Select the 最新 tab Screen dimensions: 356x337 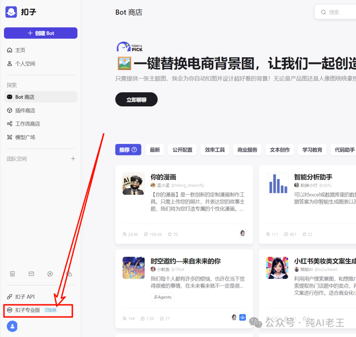click(x=155, y=150)
